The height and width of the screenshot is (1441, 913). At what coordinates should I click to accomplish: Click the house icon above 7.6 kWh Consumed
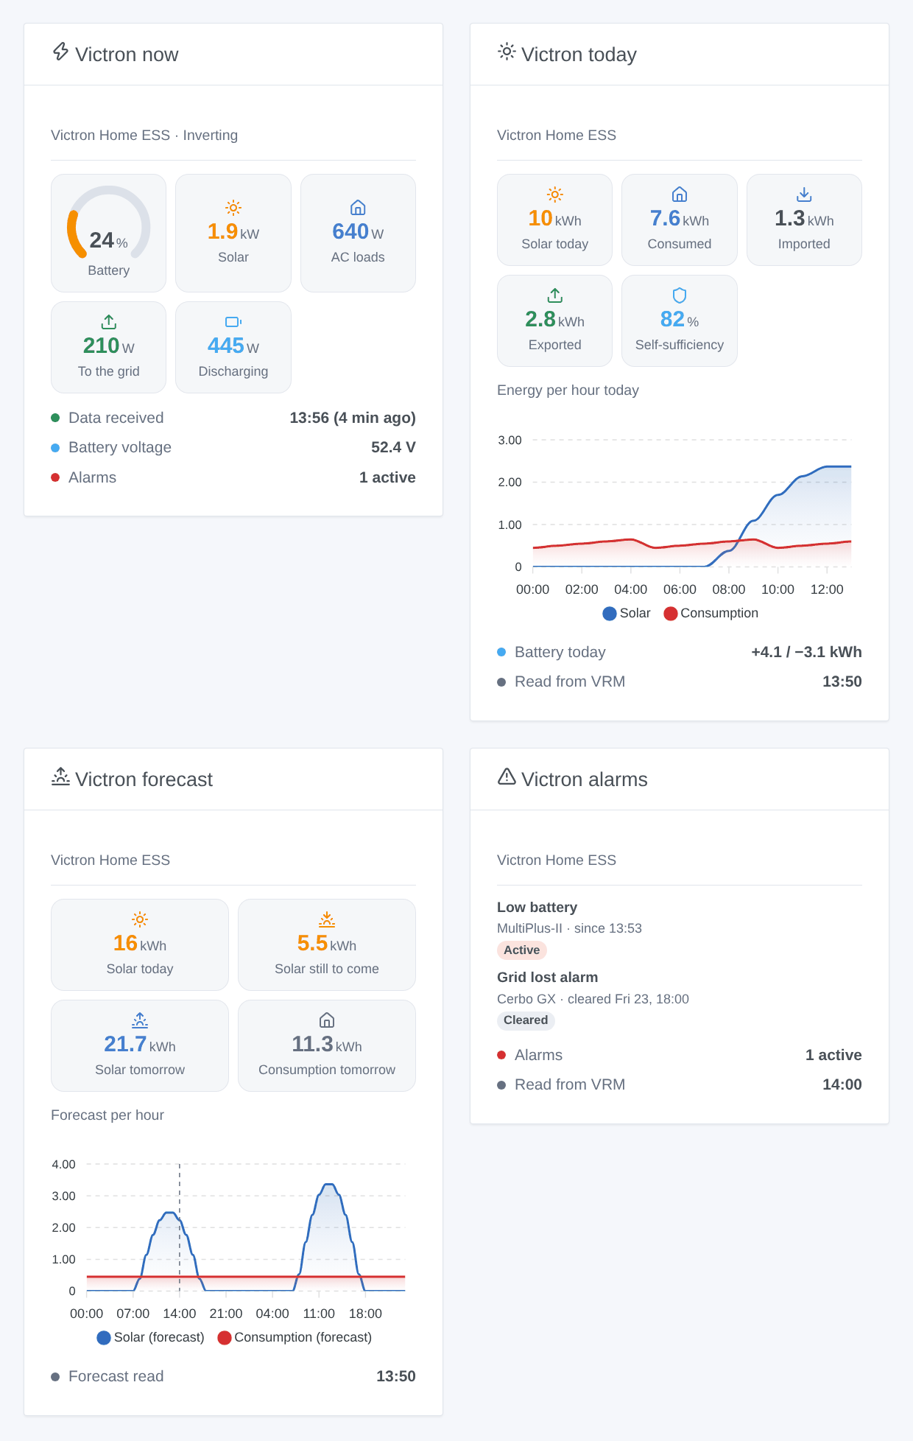click(680, 194)
